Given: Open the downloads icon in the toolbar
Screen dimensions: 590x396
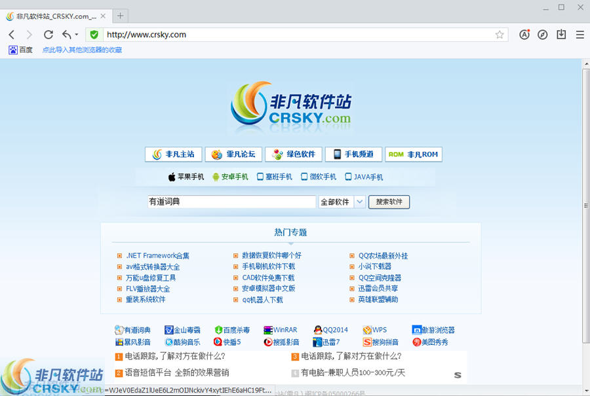Looking at the screenshot, I should click(561, 35).
